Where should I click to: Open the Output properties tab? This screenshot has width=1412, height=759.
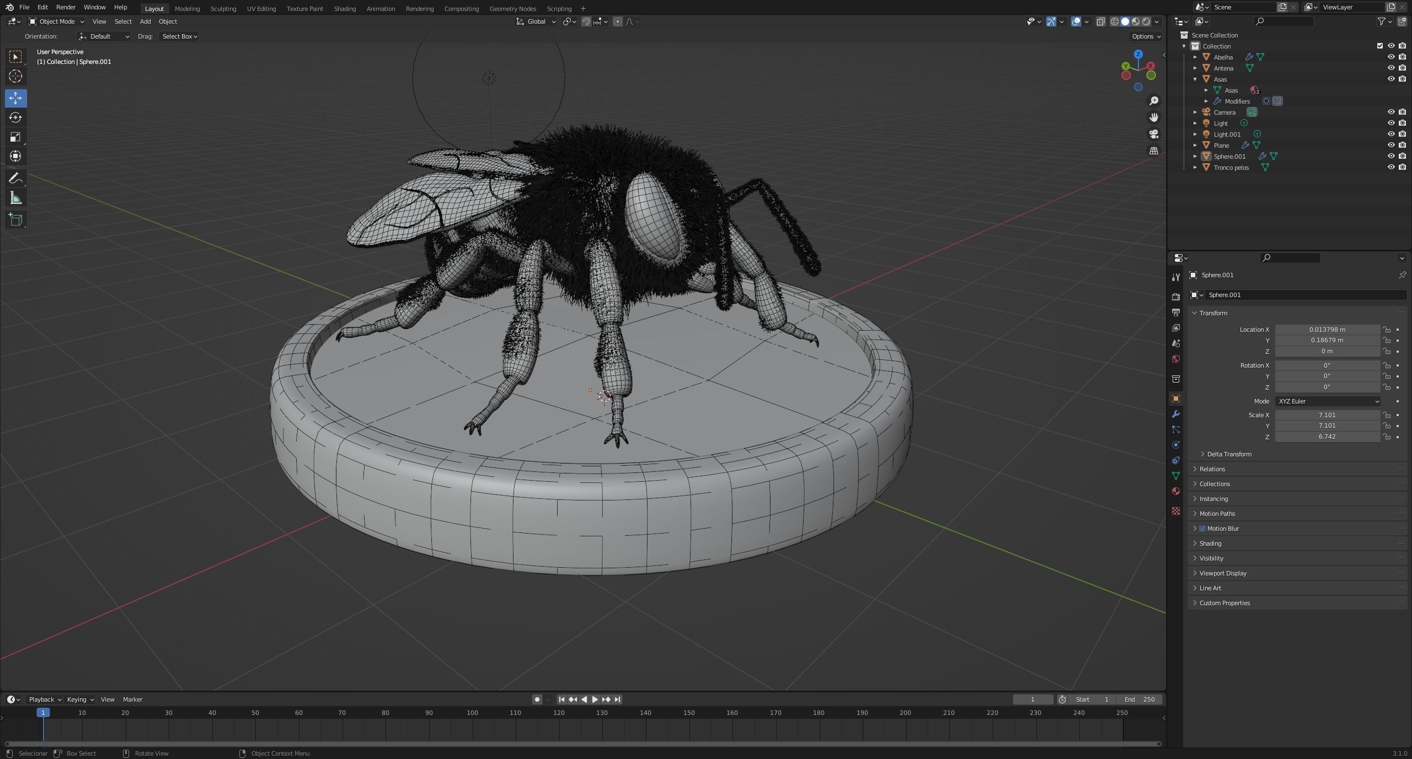tap(1176, 312)
